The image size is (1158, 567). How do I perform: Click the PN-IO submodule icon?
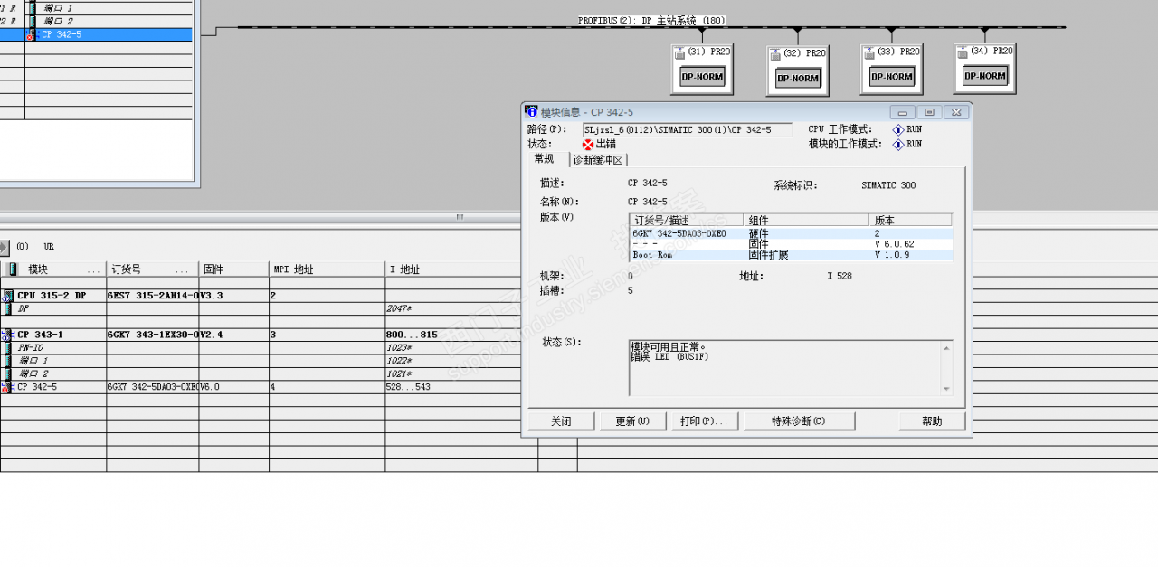pyautogui.click(x=10, y=347)
